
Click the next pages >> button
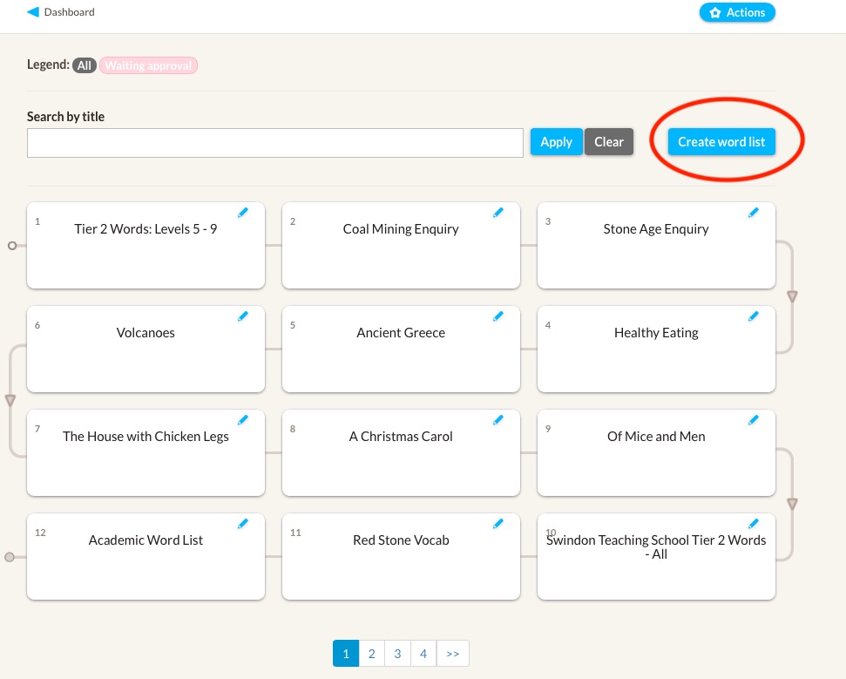point(452,654)
